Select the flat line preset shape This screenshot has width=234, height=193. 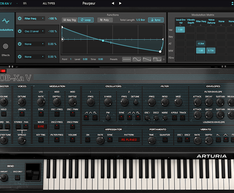click(x=127, y=59)
